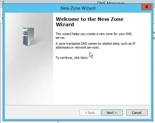Click the blue border along the dialog's bottom edge

78,120
